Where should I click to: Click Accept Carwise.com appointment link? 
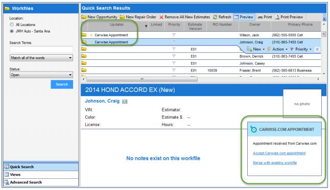tap(279, 153)
